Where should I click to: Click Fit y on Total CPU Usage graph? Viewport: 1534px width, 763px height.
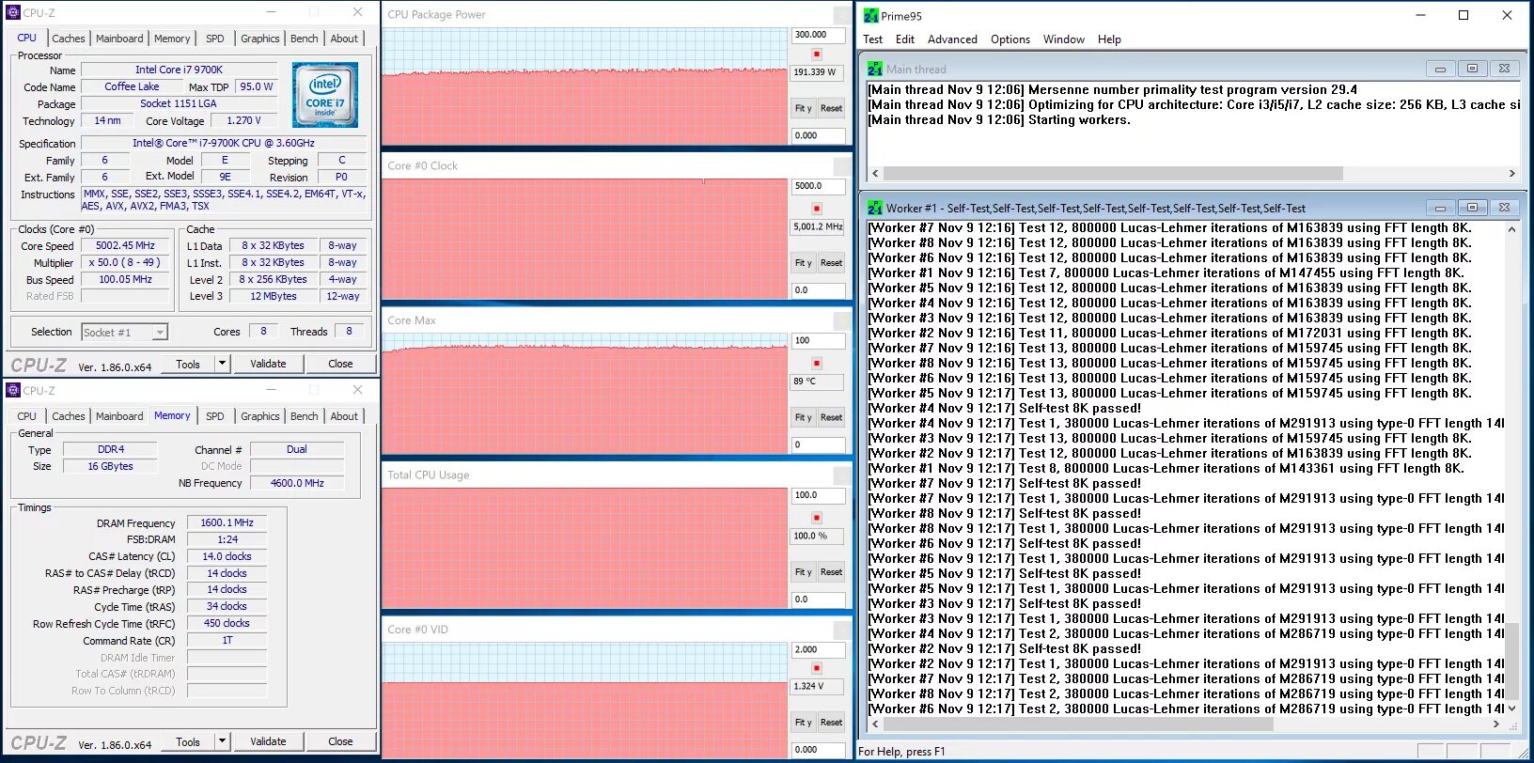[x=804, y=571]
